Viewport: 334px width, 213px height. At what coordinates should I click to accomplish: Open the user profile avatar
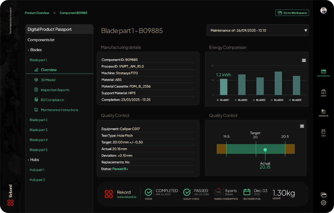point(323,10)
